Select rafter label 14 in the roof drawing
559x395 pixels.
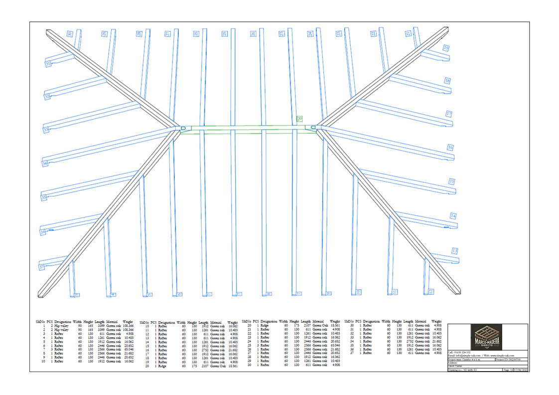click(x=453, y=216)
